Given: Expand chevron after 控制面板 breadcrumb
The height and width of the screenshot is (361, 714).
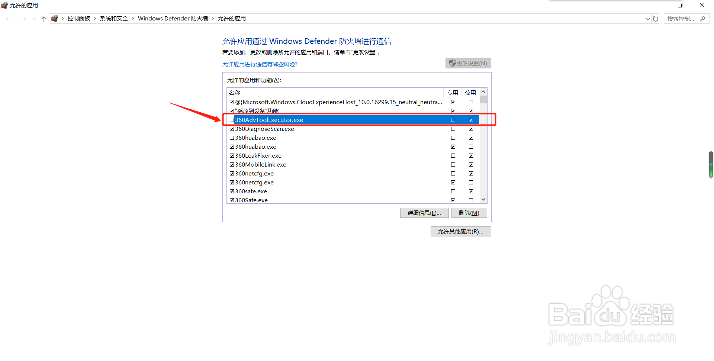Looking at the screenshot, I should (x=95, y=19).
